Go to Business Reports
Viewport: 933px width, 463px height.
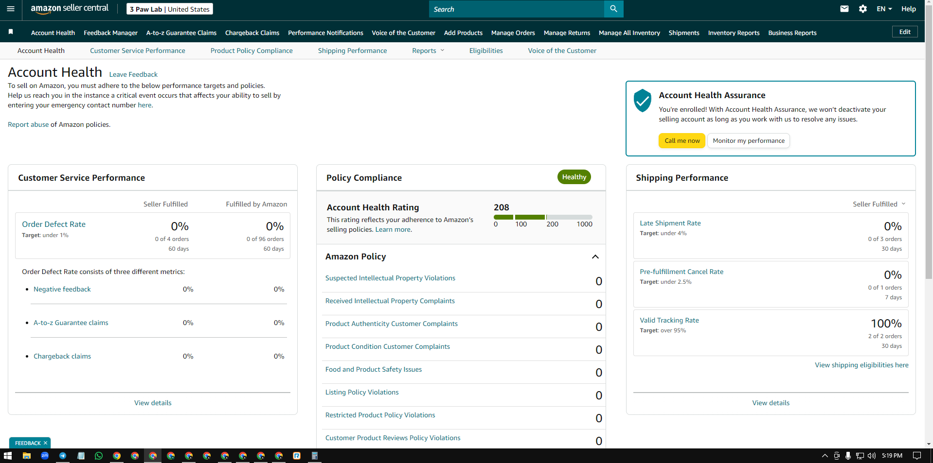coord(792,33)
